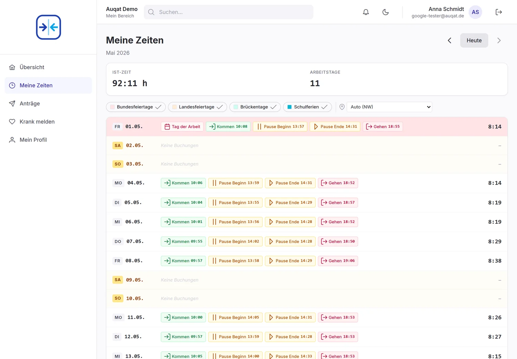Click Pause Beginn 13:59 on 04.05.
Viewport: 517px width, 359px height.
coord(235,183)
